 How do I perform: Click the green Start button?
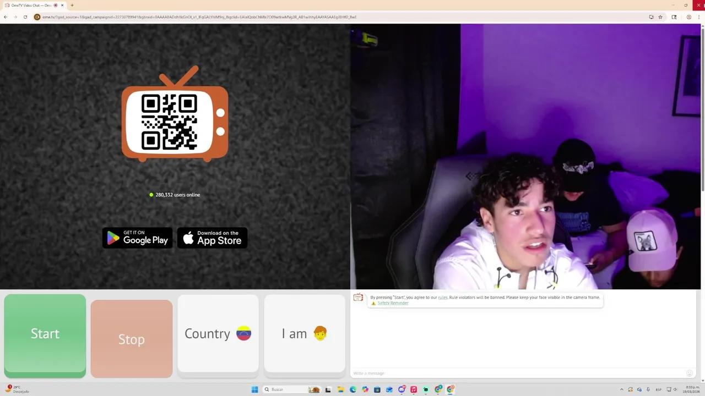point(45,335)
